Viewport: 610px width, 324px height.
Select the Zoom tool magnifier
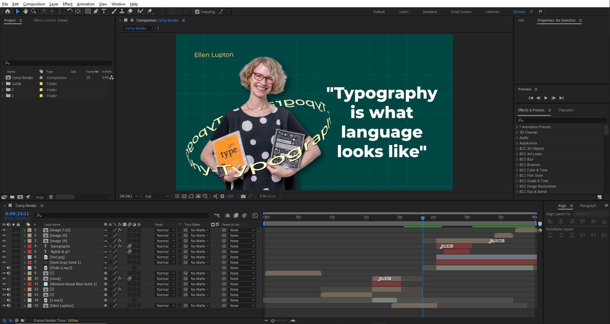pyautogui.click(x=33, y=11)
